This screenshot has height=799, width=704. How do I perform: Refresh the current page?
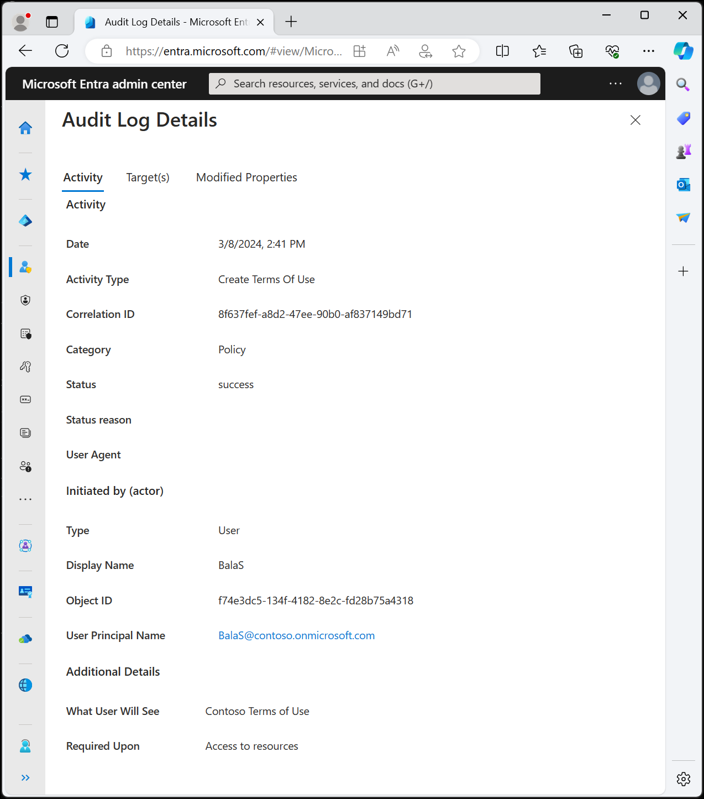pyautogui.click(x=61, y=50)
